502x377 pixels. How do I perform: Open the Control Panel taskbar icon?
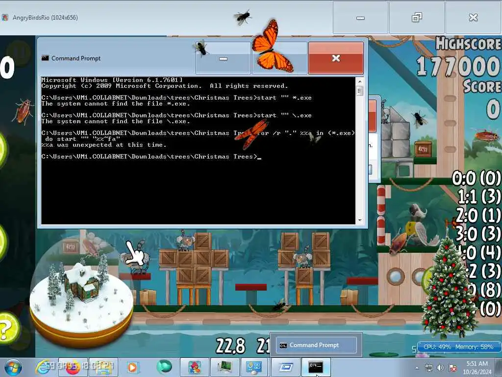(x=254, y=367)
